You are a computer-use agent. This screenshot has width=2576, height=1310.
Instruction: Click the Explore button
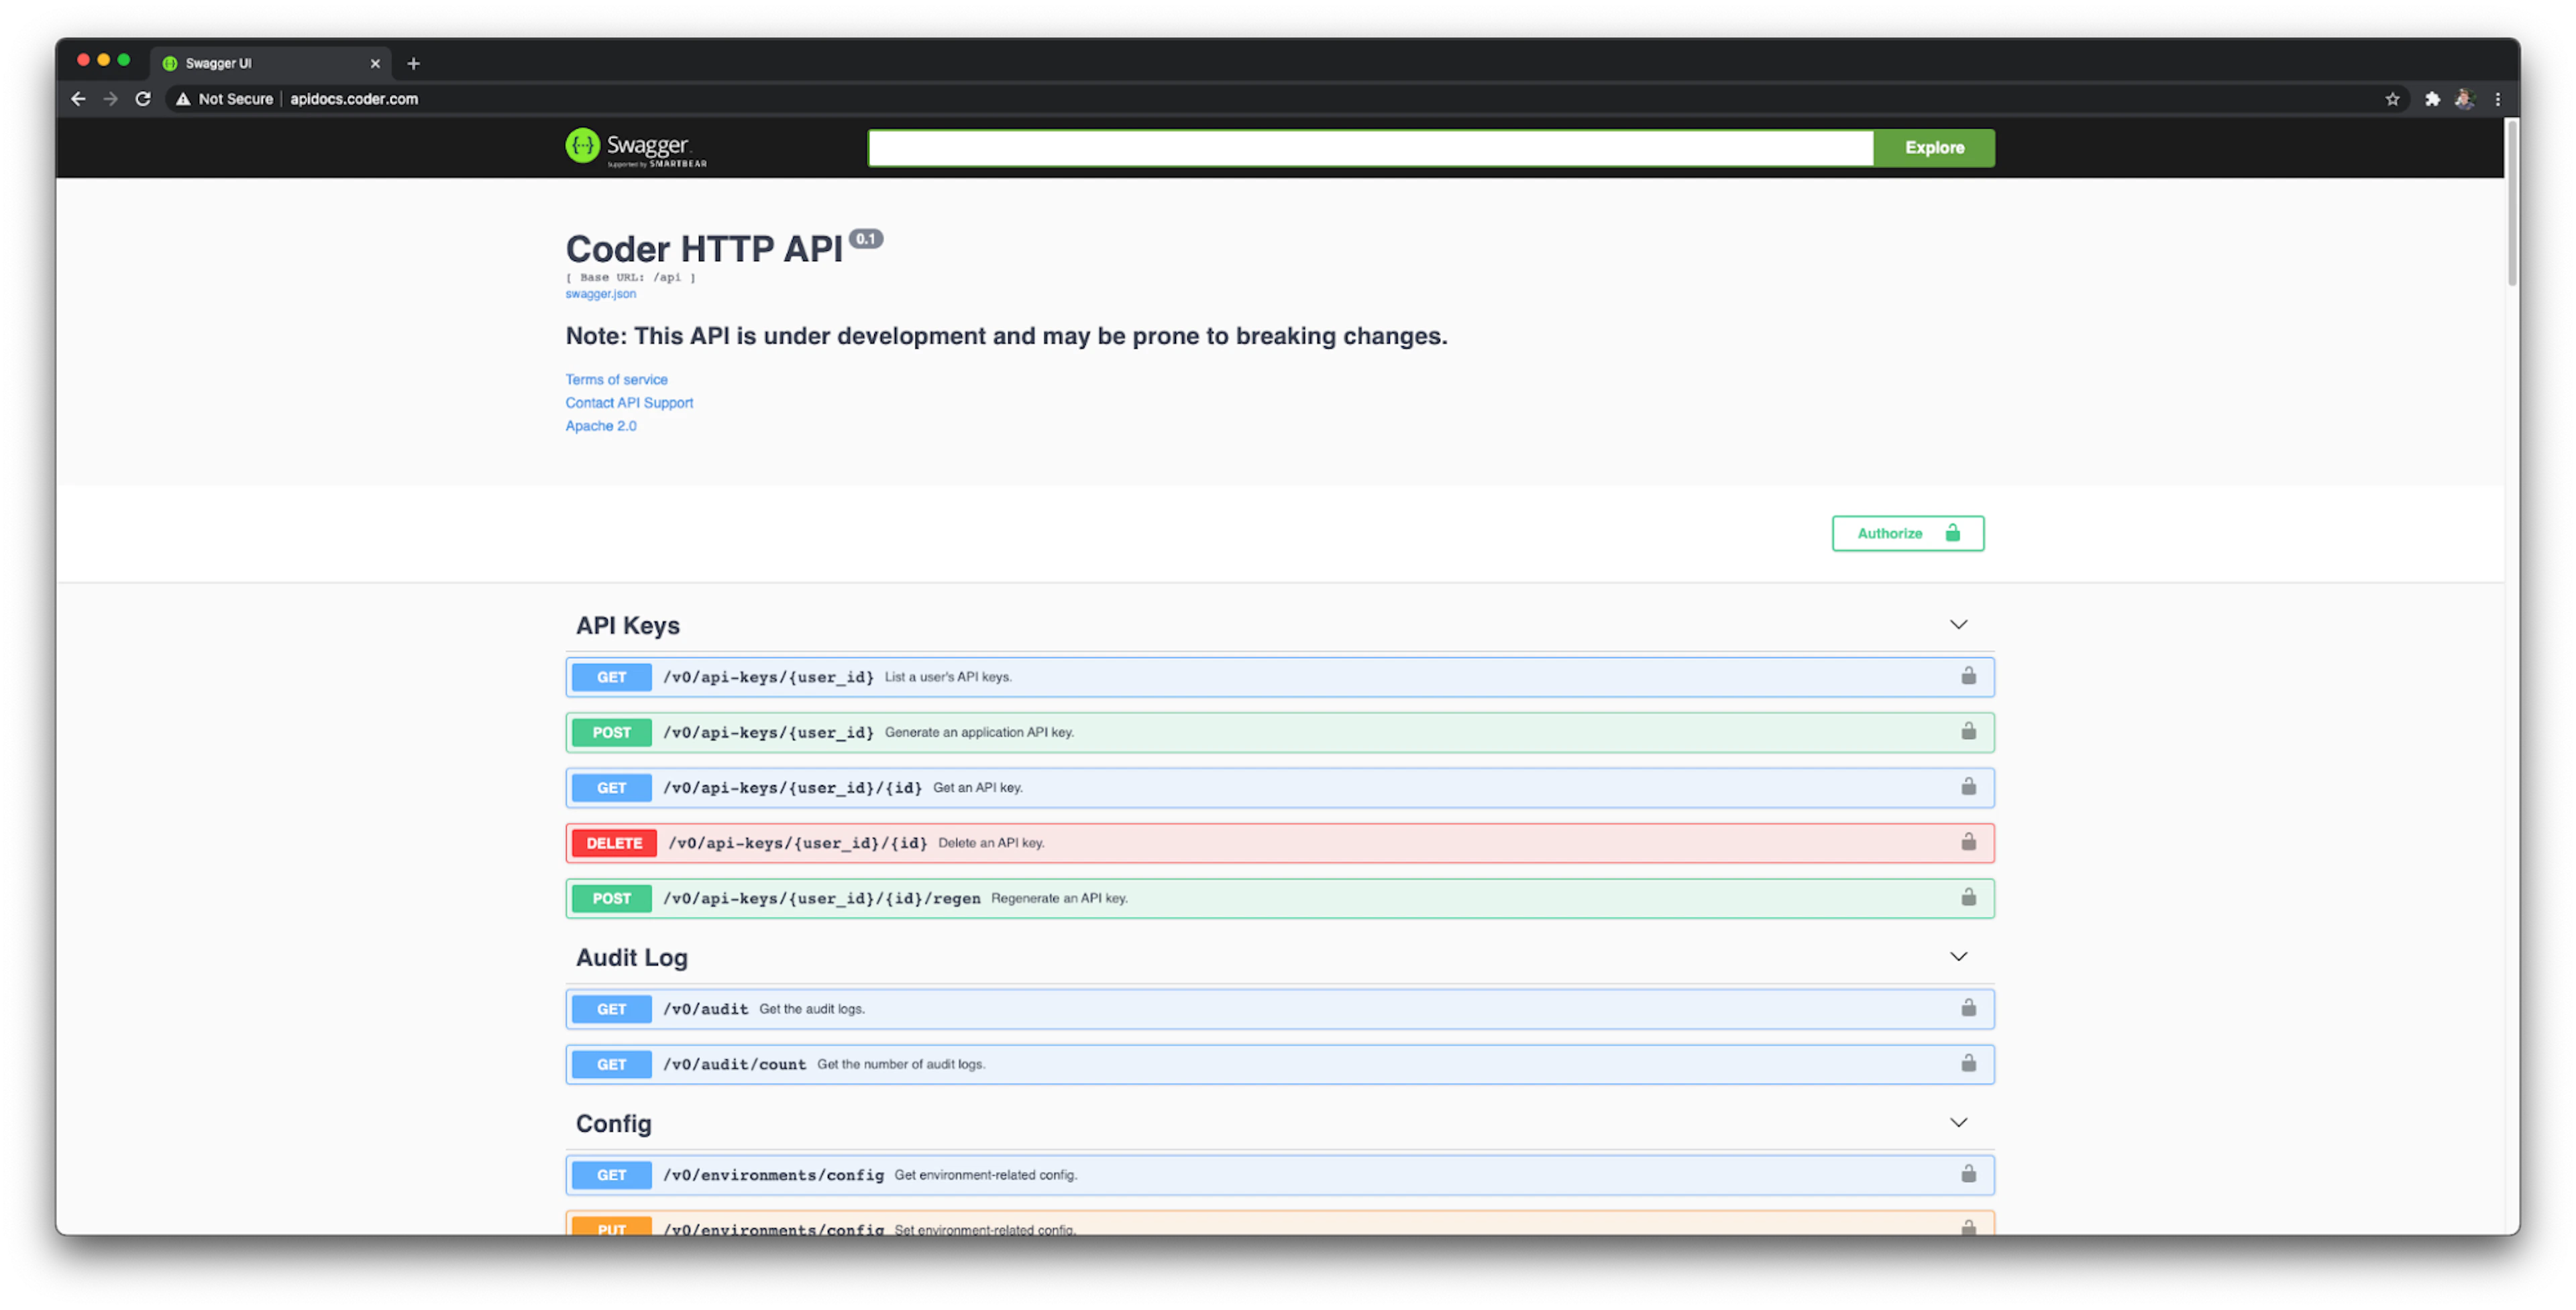click(1934, 148)
